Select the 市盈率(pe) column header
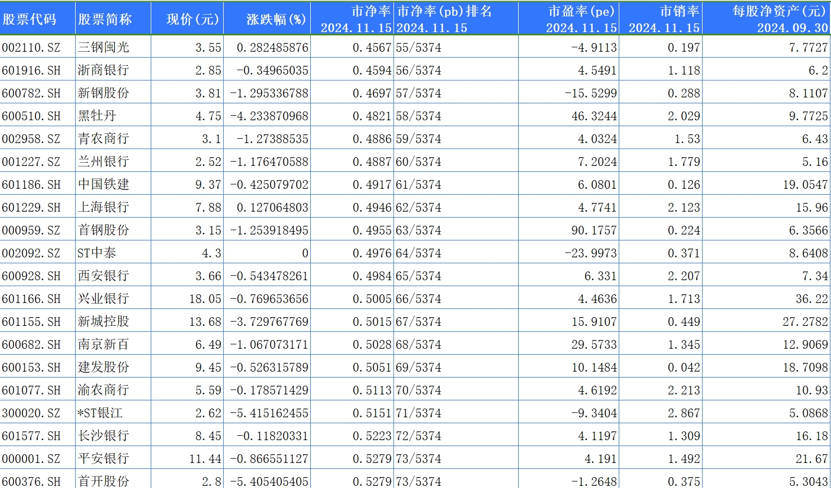Viewport: 831px width, 488px height. [x=582, y=11]
